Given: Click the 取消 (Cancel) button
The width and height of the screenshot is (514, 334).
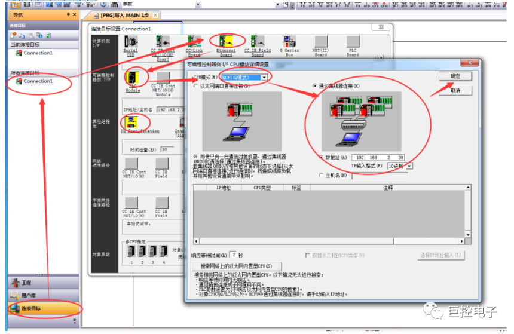Looking at the screenshot, I should [x=455, y=90].
